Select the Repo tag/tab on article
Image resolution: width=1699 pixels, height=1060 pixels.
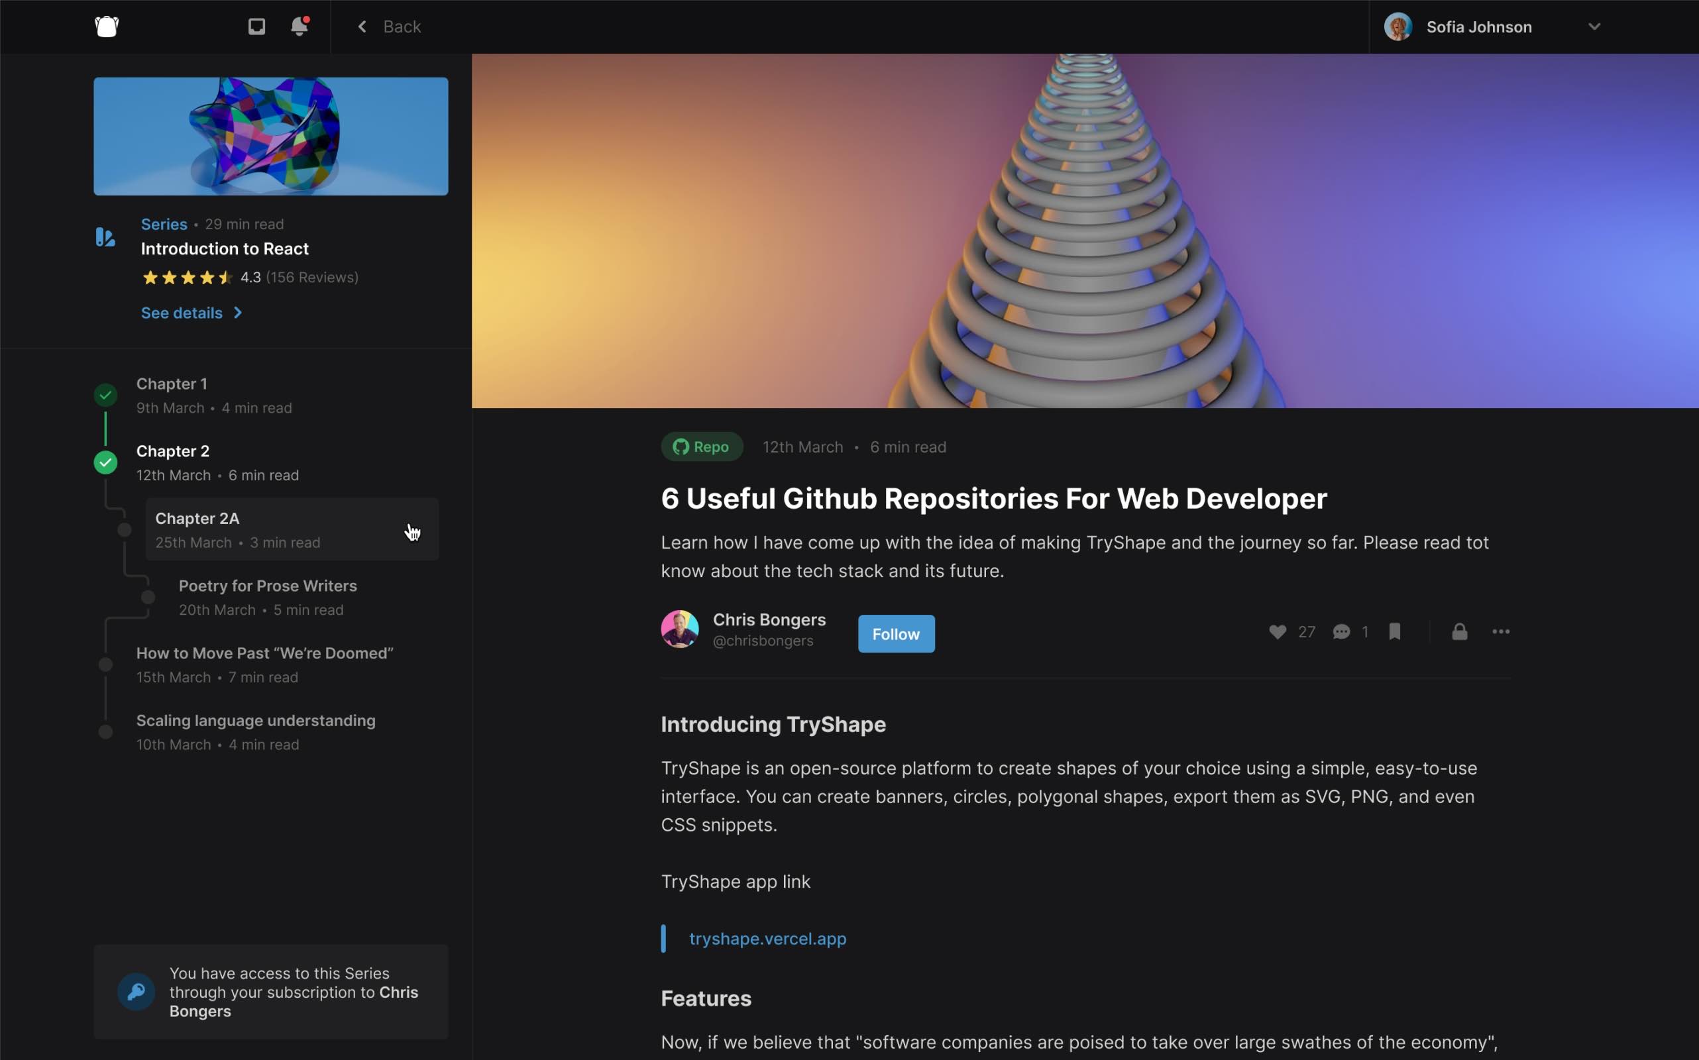click(702, 446)
